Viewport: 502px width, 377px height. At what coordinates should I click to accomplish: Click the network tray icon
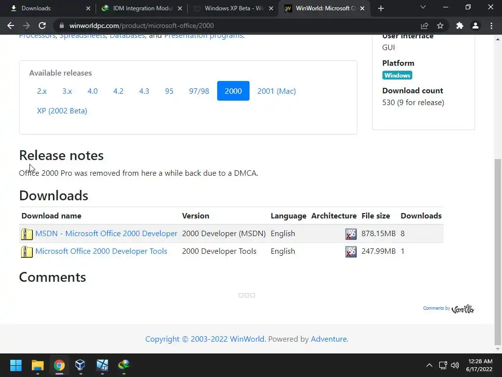pos(443,365)
